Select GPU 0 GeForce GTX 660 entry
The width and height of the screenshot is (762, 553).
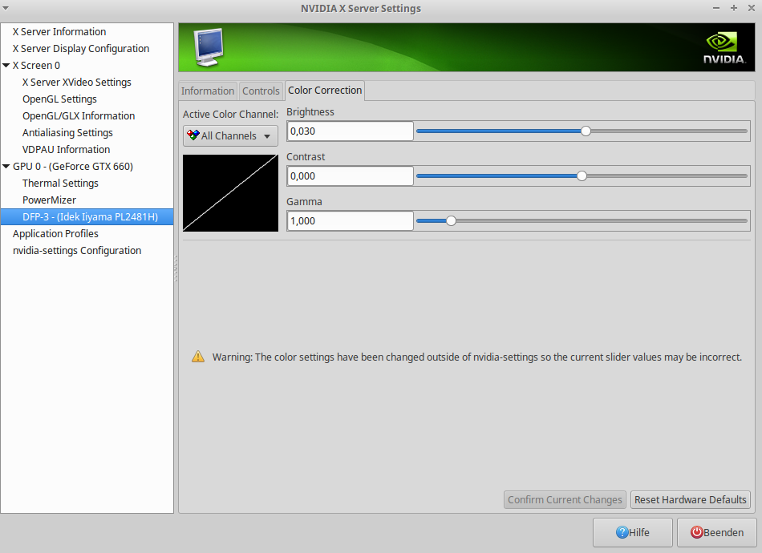[73, 166]
